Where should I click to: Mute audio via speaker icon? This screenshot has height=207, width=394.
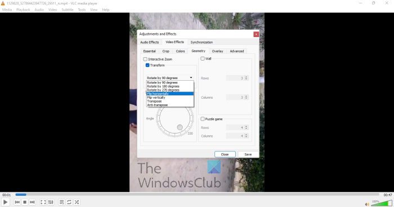click(367, 204)
